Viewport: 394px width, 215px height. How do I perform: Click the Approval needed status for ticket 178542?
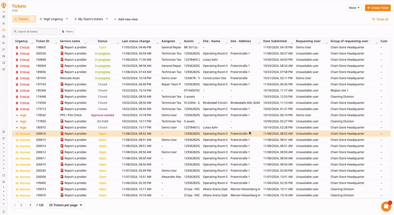click(102, 115)
